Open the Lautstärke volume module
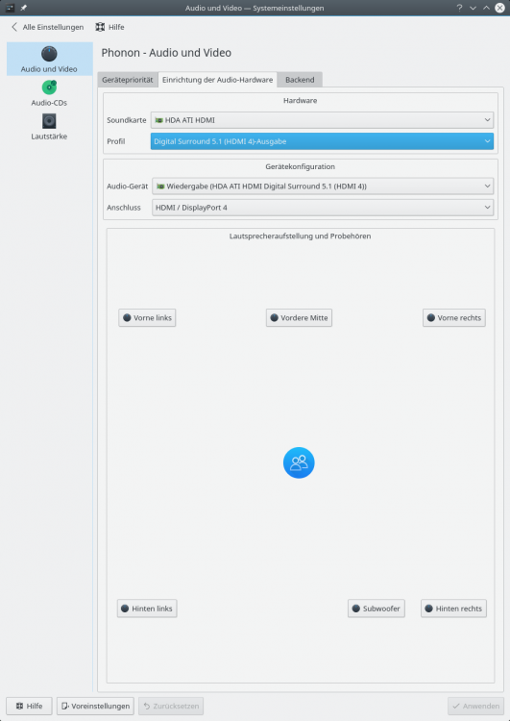Image resolution: width=510 pixels, height=721 pixels. 49,127
